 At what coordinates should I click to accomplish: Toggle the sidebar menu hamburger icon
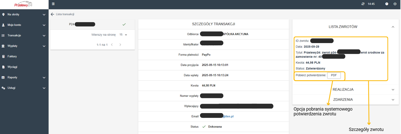click(53, 4)
